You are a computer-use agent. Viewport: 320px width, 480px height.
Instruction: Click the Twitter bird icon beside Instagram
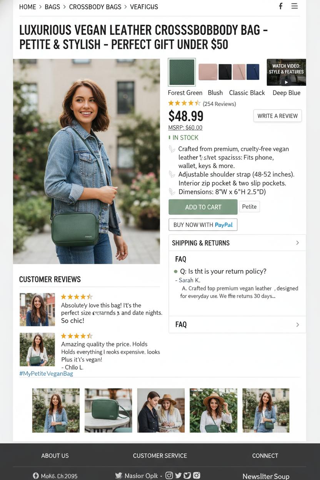click(x=178, y=475)
